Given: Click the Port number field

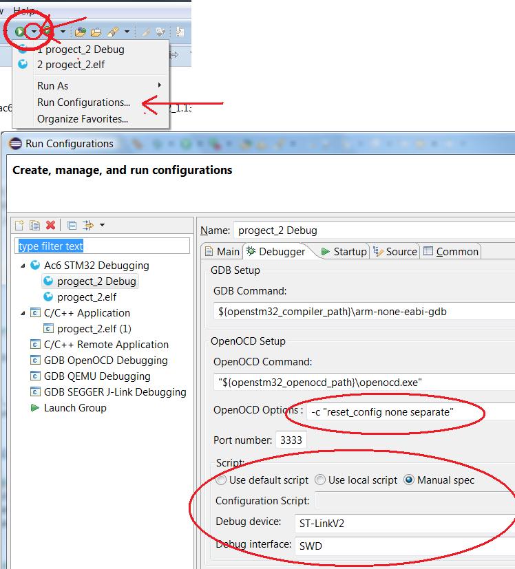Looking at the screenshot, I should pos(292,440).
